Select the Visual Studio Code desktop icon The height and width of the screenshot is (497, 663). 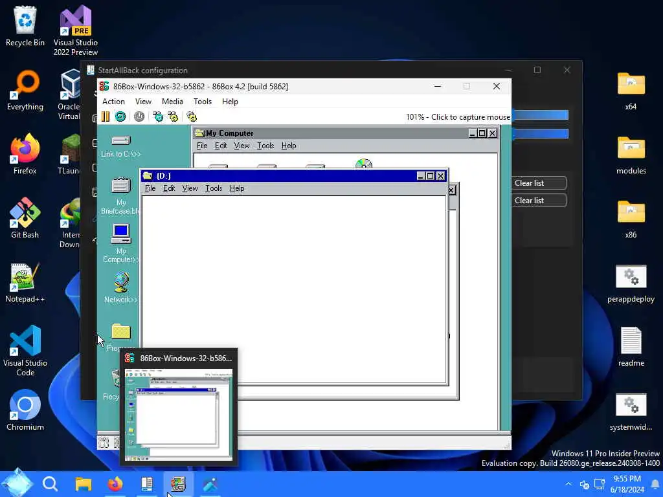pyautogui.click(x=25, y=351)
